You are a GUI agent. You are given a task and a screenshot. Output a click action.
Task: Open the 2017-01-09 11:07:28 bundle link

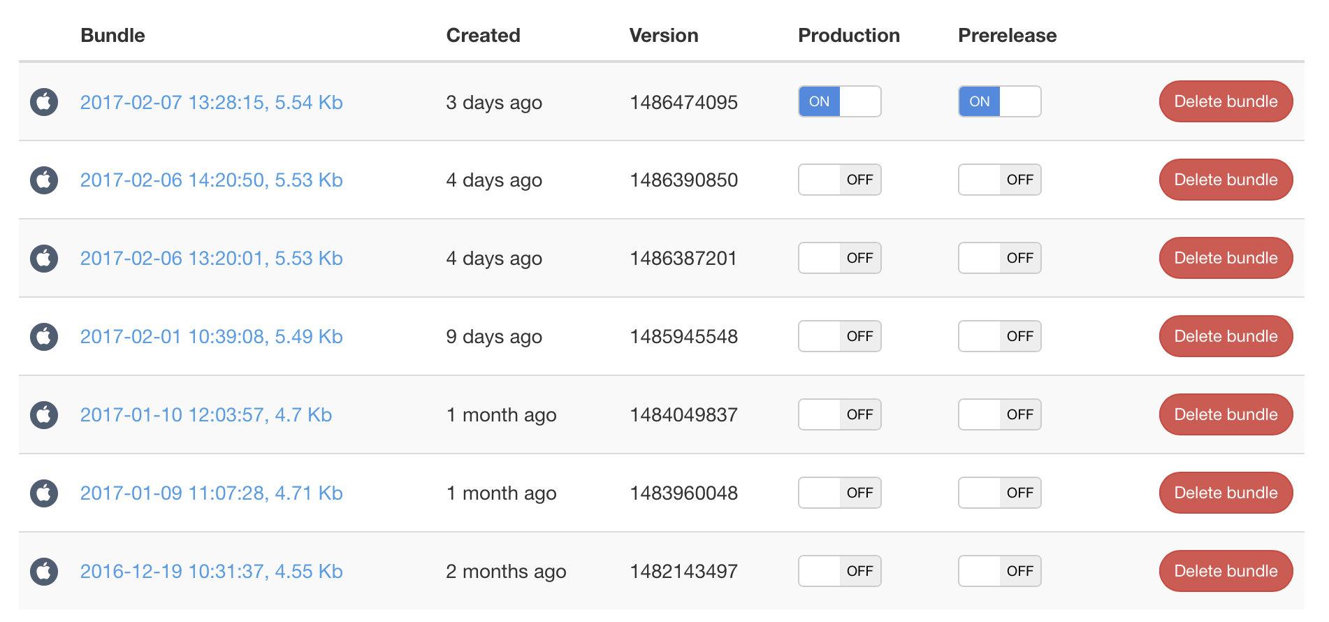pyautogui.click(x=211, y=493)
